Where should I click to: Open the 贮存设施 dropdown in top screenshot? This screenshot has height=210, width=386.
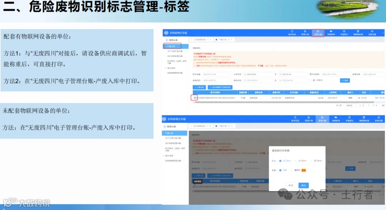[216, 74]
